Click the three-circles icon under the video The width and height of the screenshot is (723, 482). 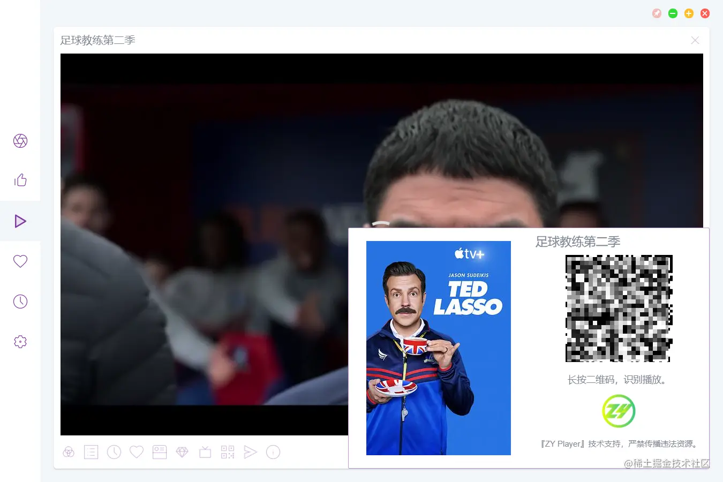(69, 453)
